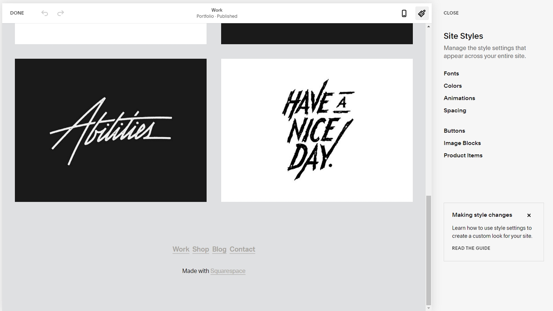Viewport: 553px width, 311px height.
Task: Select the Image Blocks style option
Action: (x=462, y=143)
